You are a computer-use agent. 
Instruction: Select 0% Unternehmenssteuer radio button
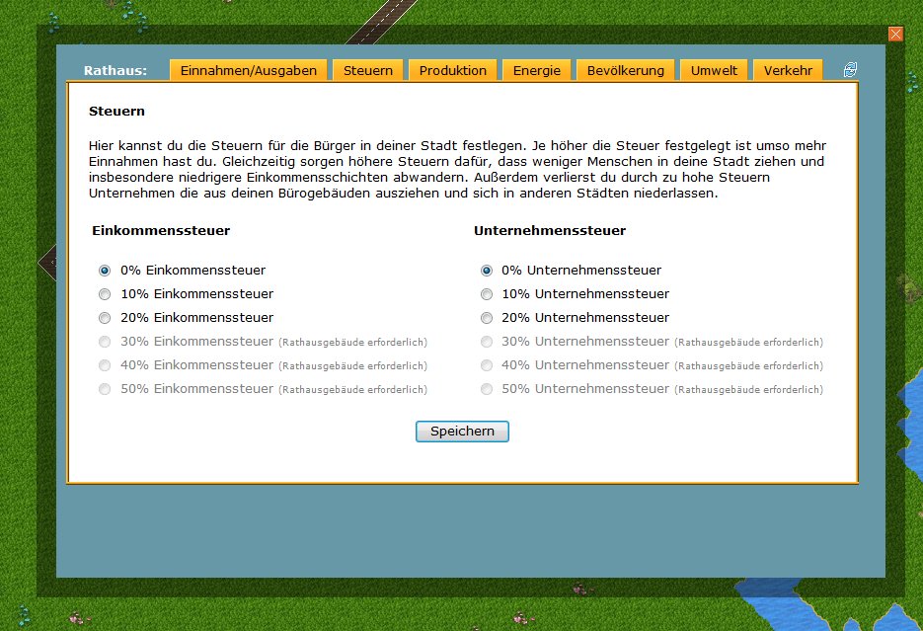pos(487,271)
